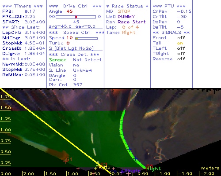The height and width of the screenshot is (176, 221).
Task: Toggle the Reverse signal off value
Action: point(181,59)
